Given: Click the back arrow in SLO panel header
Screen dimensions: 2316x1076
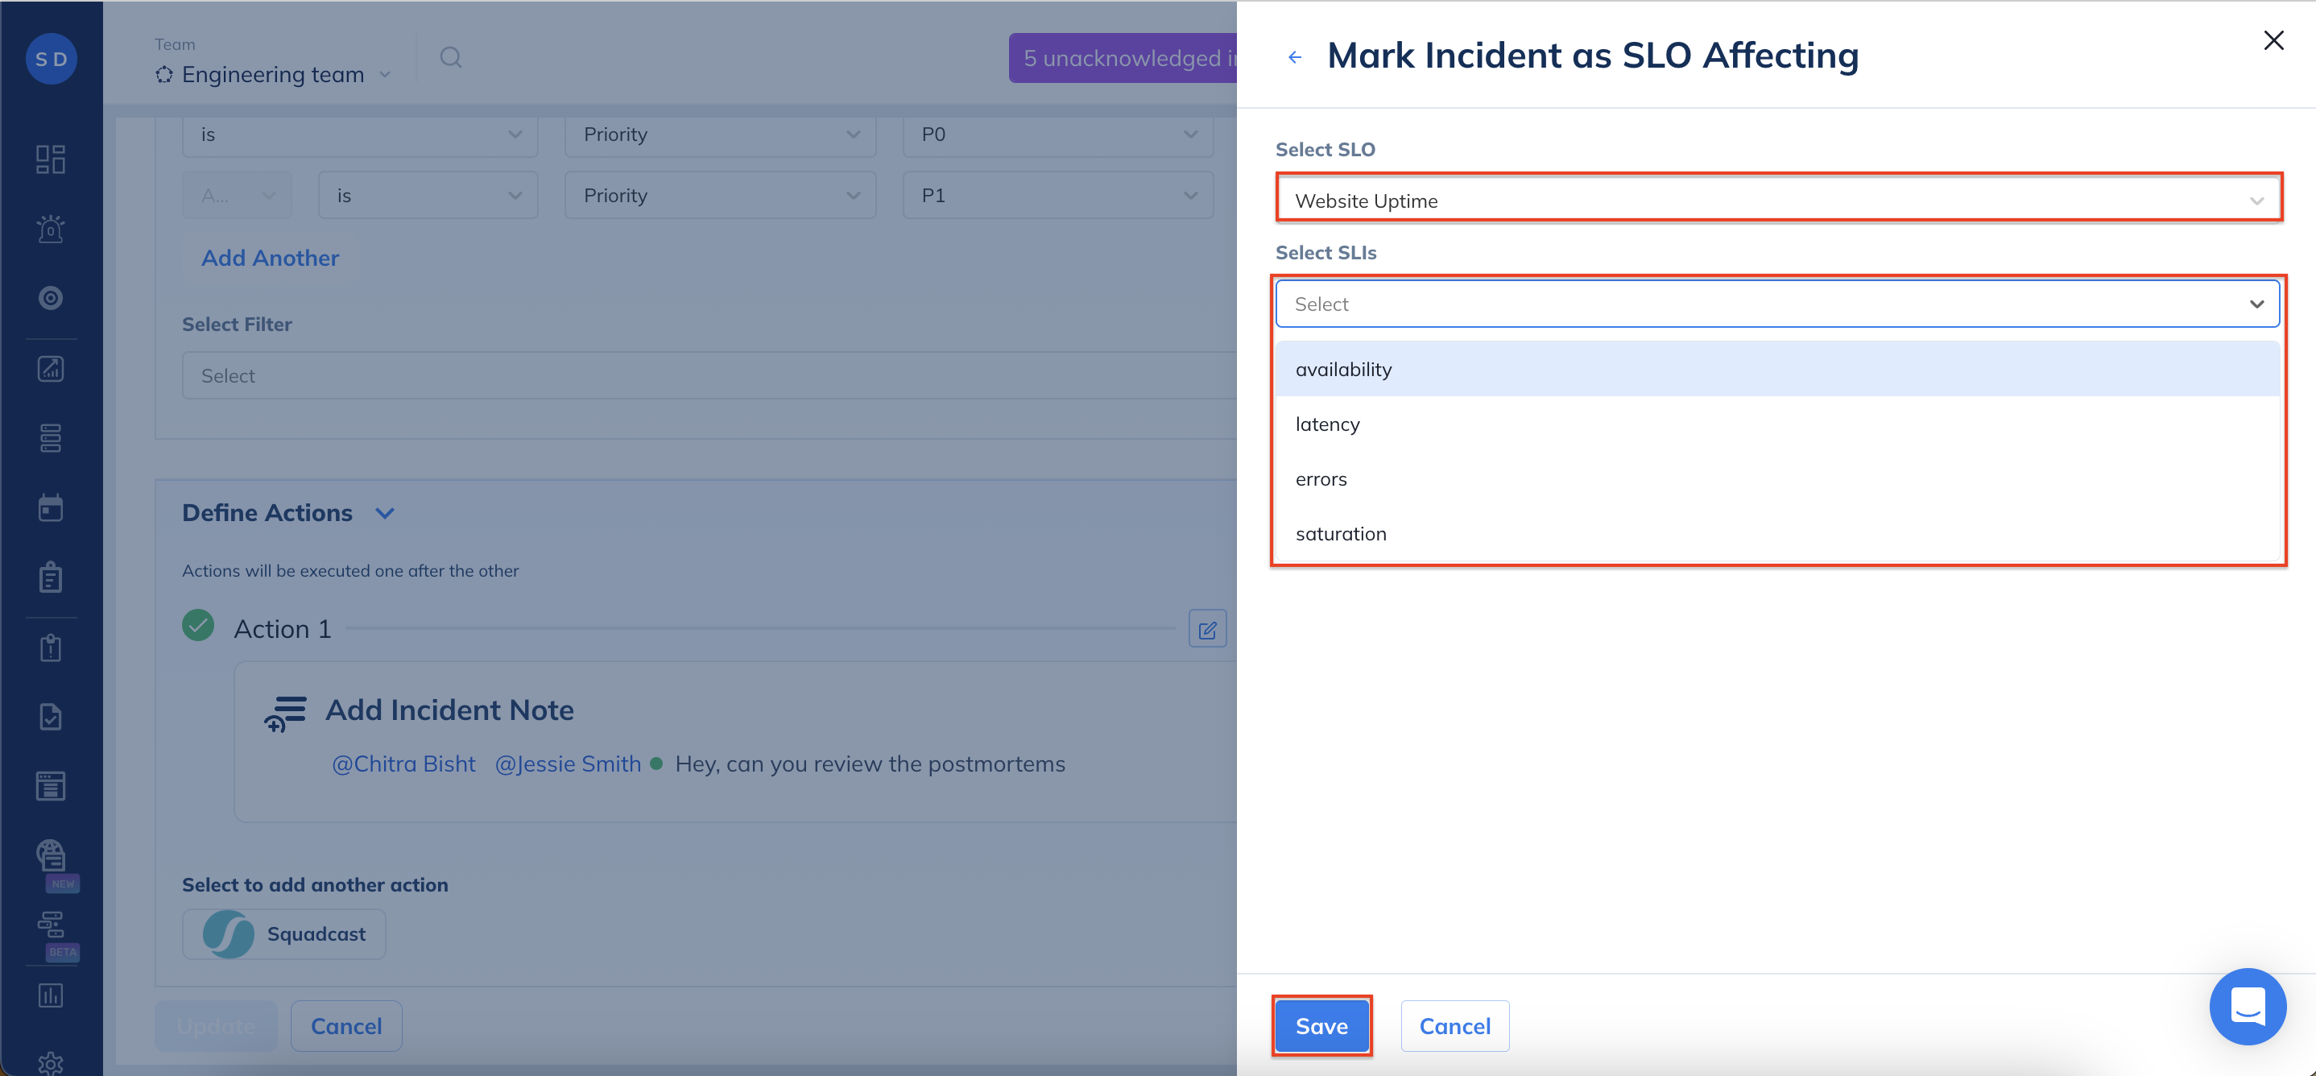Looking at the screenshot, I should pyautogui.click(x=1295, y=56).
